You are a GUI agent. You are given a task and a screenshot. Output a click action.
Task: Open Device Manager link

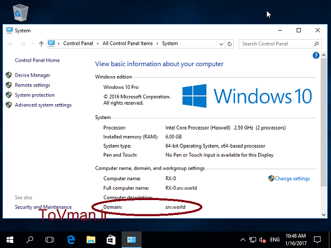pyautogui.click(x=33, y=76)
